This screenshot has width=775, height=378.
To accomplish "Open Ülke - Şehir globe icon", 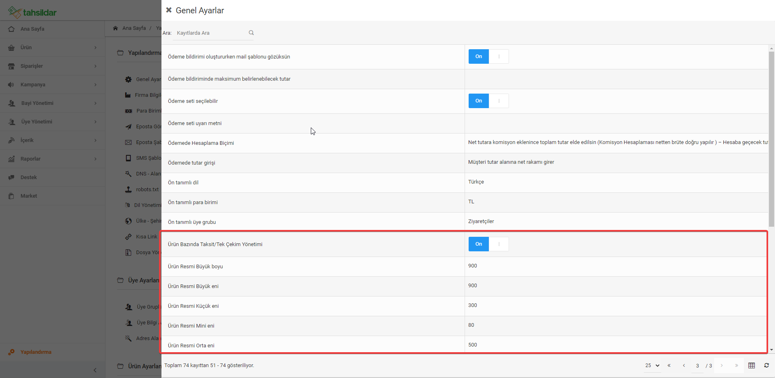I will click(x=128, y=221).
